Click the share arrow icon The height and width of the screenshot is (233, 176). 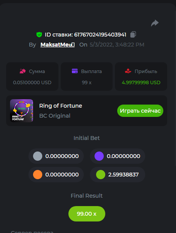pos(155,23)
